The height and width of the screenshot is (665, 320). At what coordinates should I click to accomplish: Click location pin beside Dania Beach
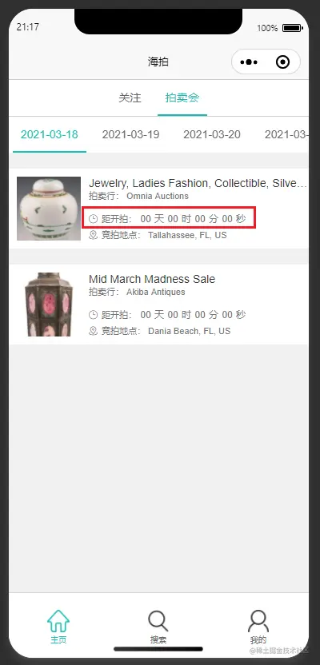click(94, 331)
